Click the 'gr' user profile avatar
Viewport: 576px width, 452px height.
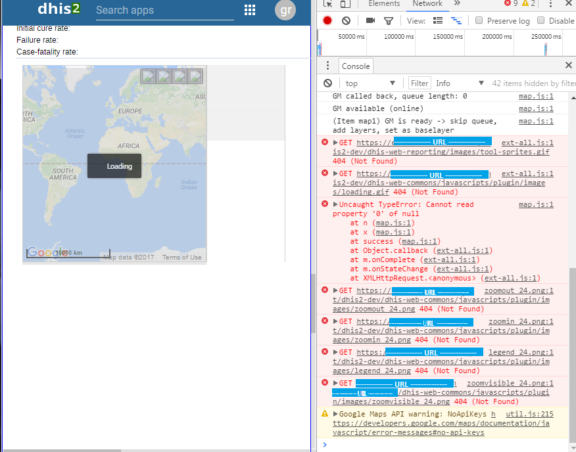point(285,10)
